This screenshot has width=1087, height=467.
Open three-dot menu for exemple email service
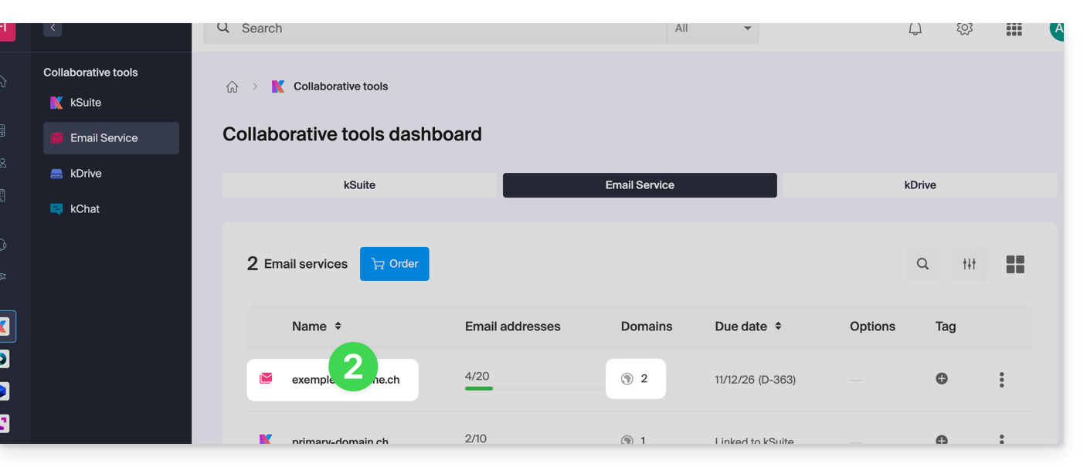pos(1001,380)
